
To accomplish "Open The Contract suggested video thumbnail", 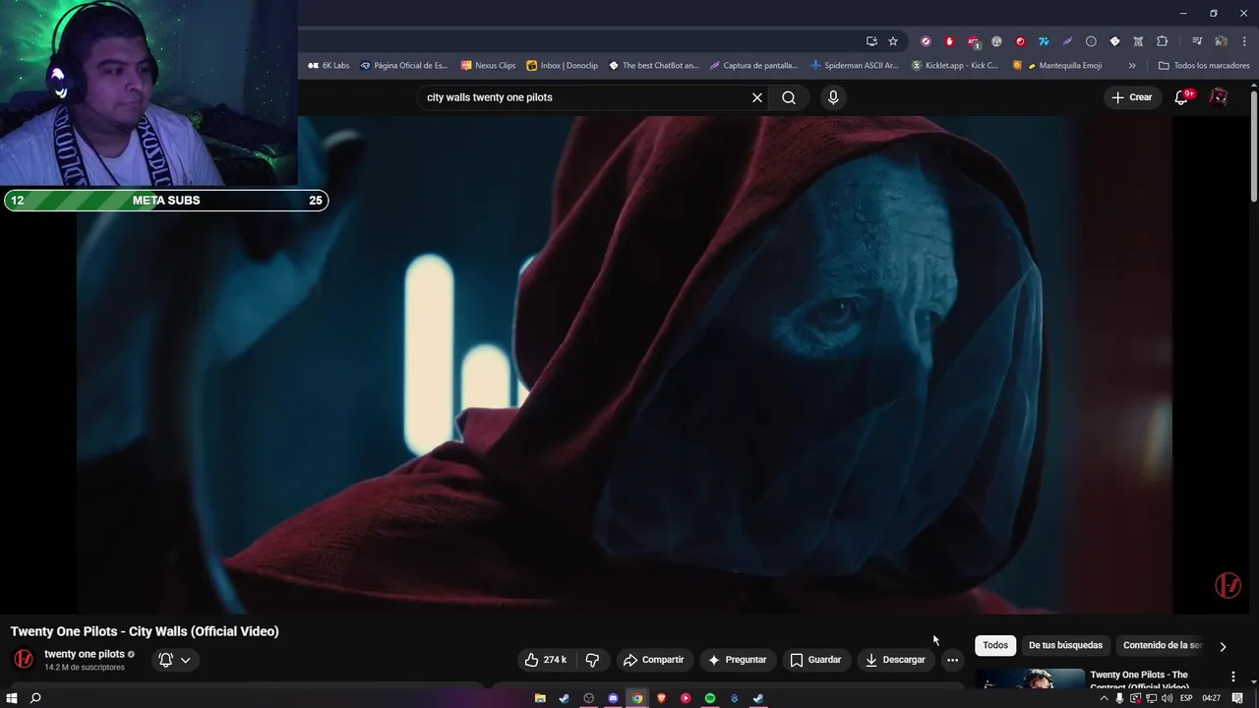I will 1030,679.
